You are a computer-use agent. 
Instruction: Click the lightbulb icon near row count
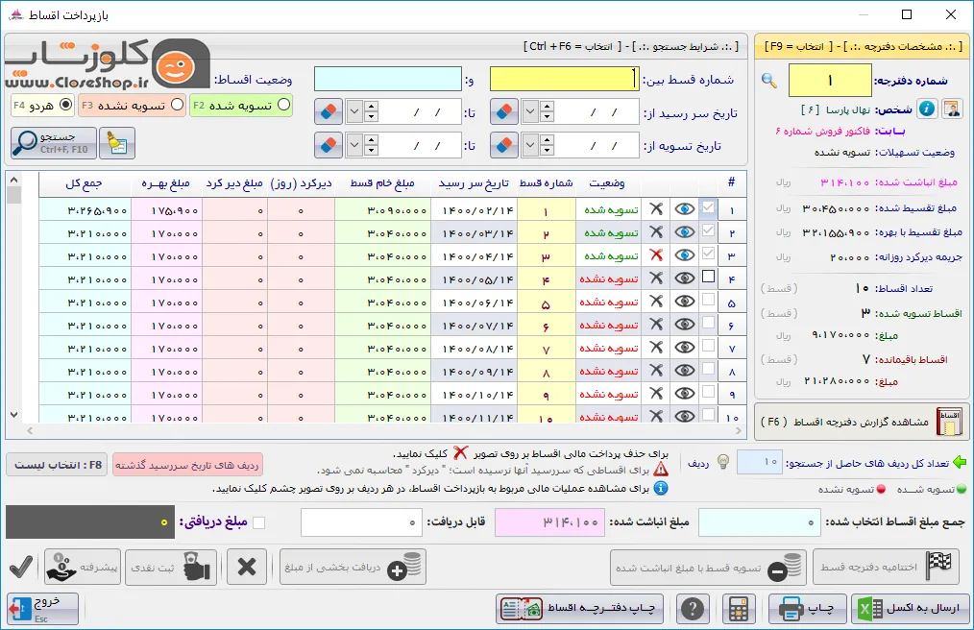tap(723, 462)
